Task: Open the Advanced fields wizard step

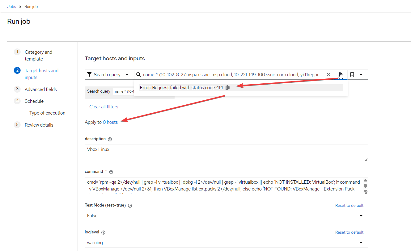Action: (40, 89)
